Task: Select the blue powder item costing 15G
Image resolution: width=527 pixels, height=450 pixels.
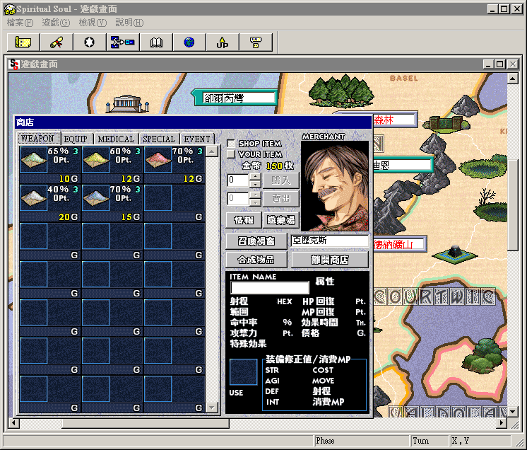Action: pyautogui.click(x=111, y=202)
